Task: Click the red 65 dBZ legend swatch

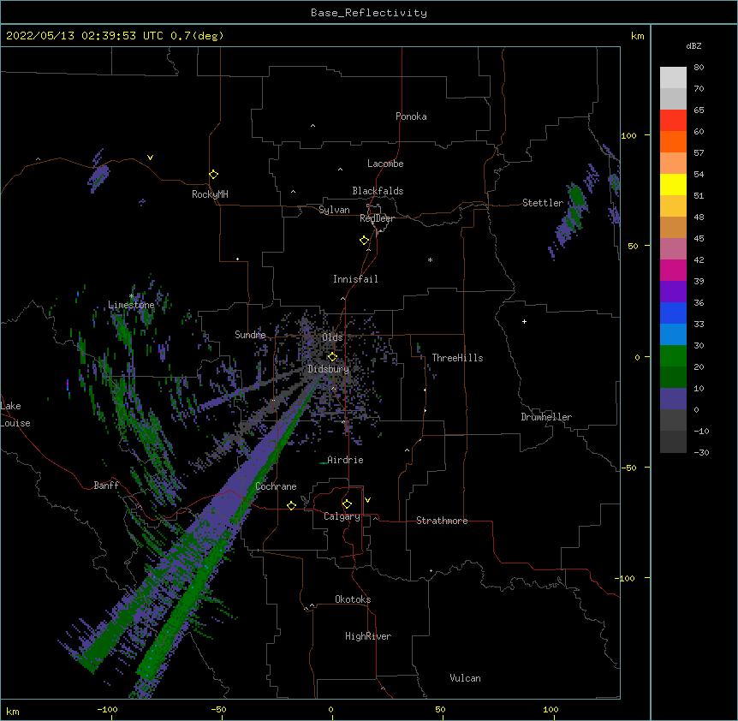Action: [673, 121]
